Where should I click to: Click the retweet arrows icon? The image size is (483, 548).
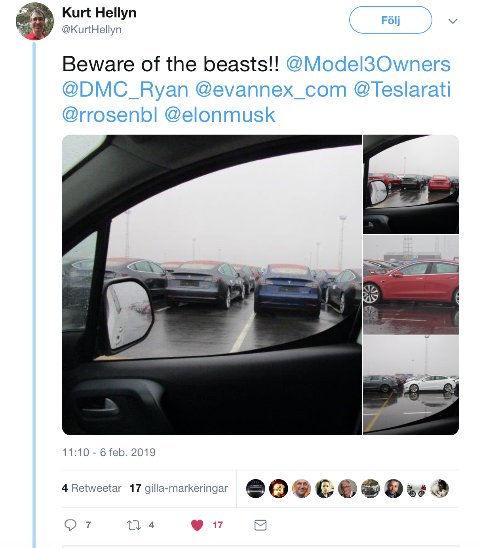133,525
